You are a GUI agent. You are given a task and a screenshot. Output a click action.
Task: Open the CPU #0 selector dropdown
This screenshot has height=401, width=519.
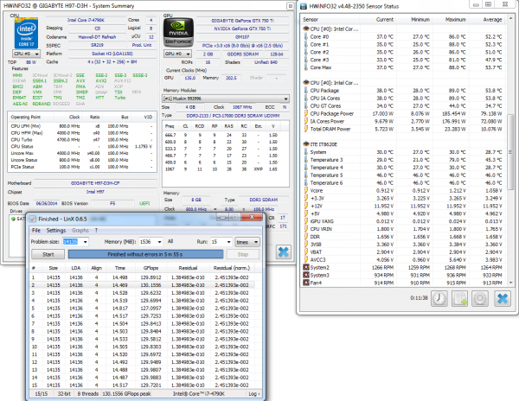26,54
